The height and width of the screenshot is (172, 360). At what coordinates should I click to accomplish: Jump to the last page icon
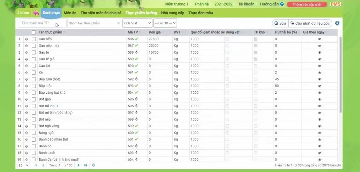coord(86,165)
